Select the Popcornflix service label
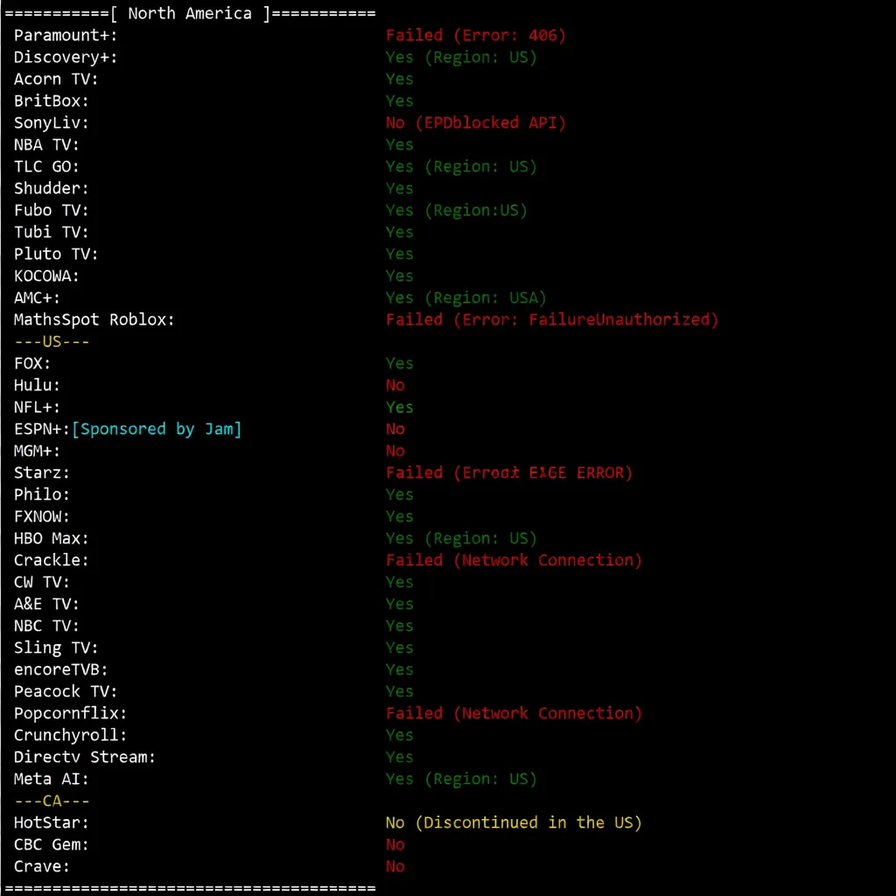The width and height of the screenshot is (896, 896). tap(71, 713)
